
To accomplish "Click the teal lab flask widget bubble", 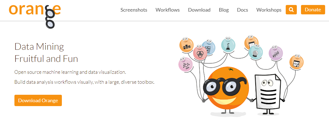I will pyautogui.click(x=228, y=45).
